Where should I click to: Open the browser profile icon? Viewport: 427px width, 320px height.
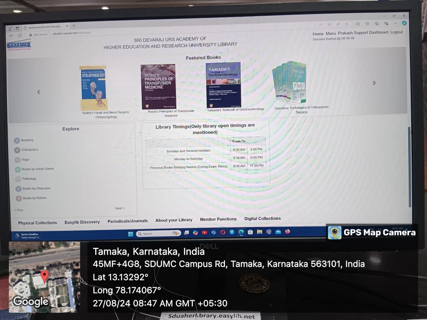click(10, 28)
